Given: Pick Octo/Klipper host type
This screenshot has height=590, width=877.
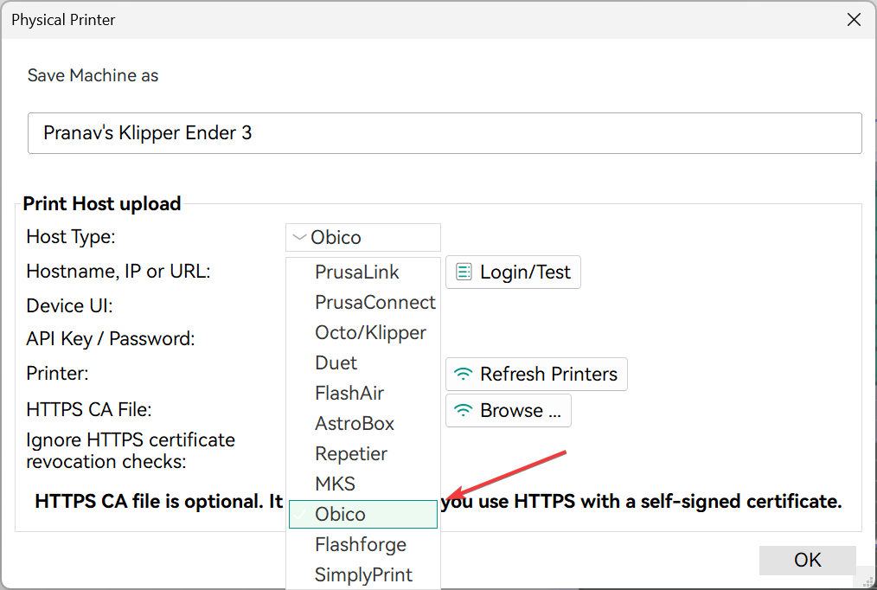Looking at the screenshot, I should click(x=363, y=333).
